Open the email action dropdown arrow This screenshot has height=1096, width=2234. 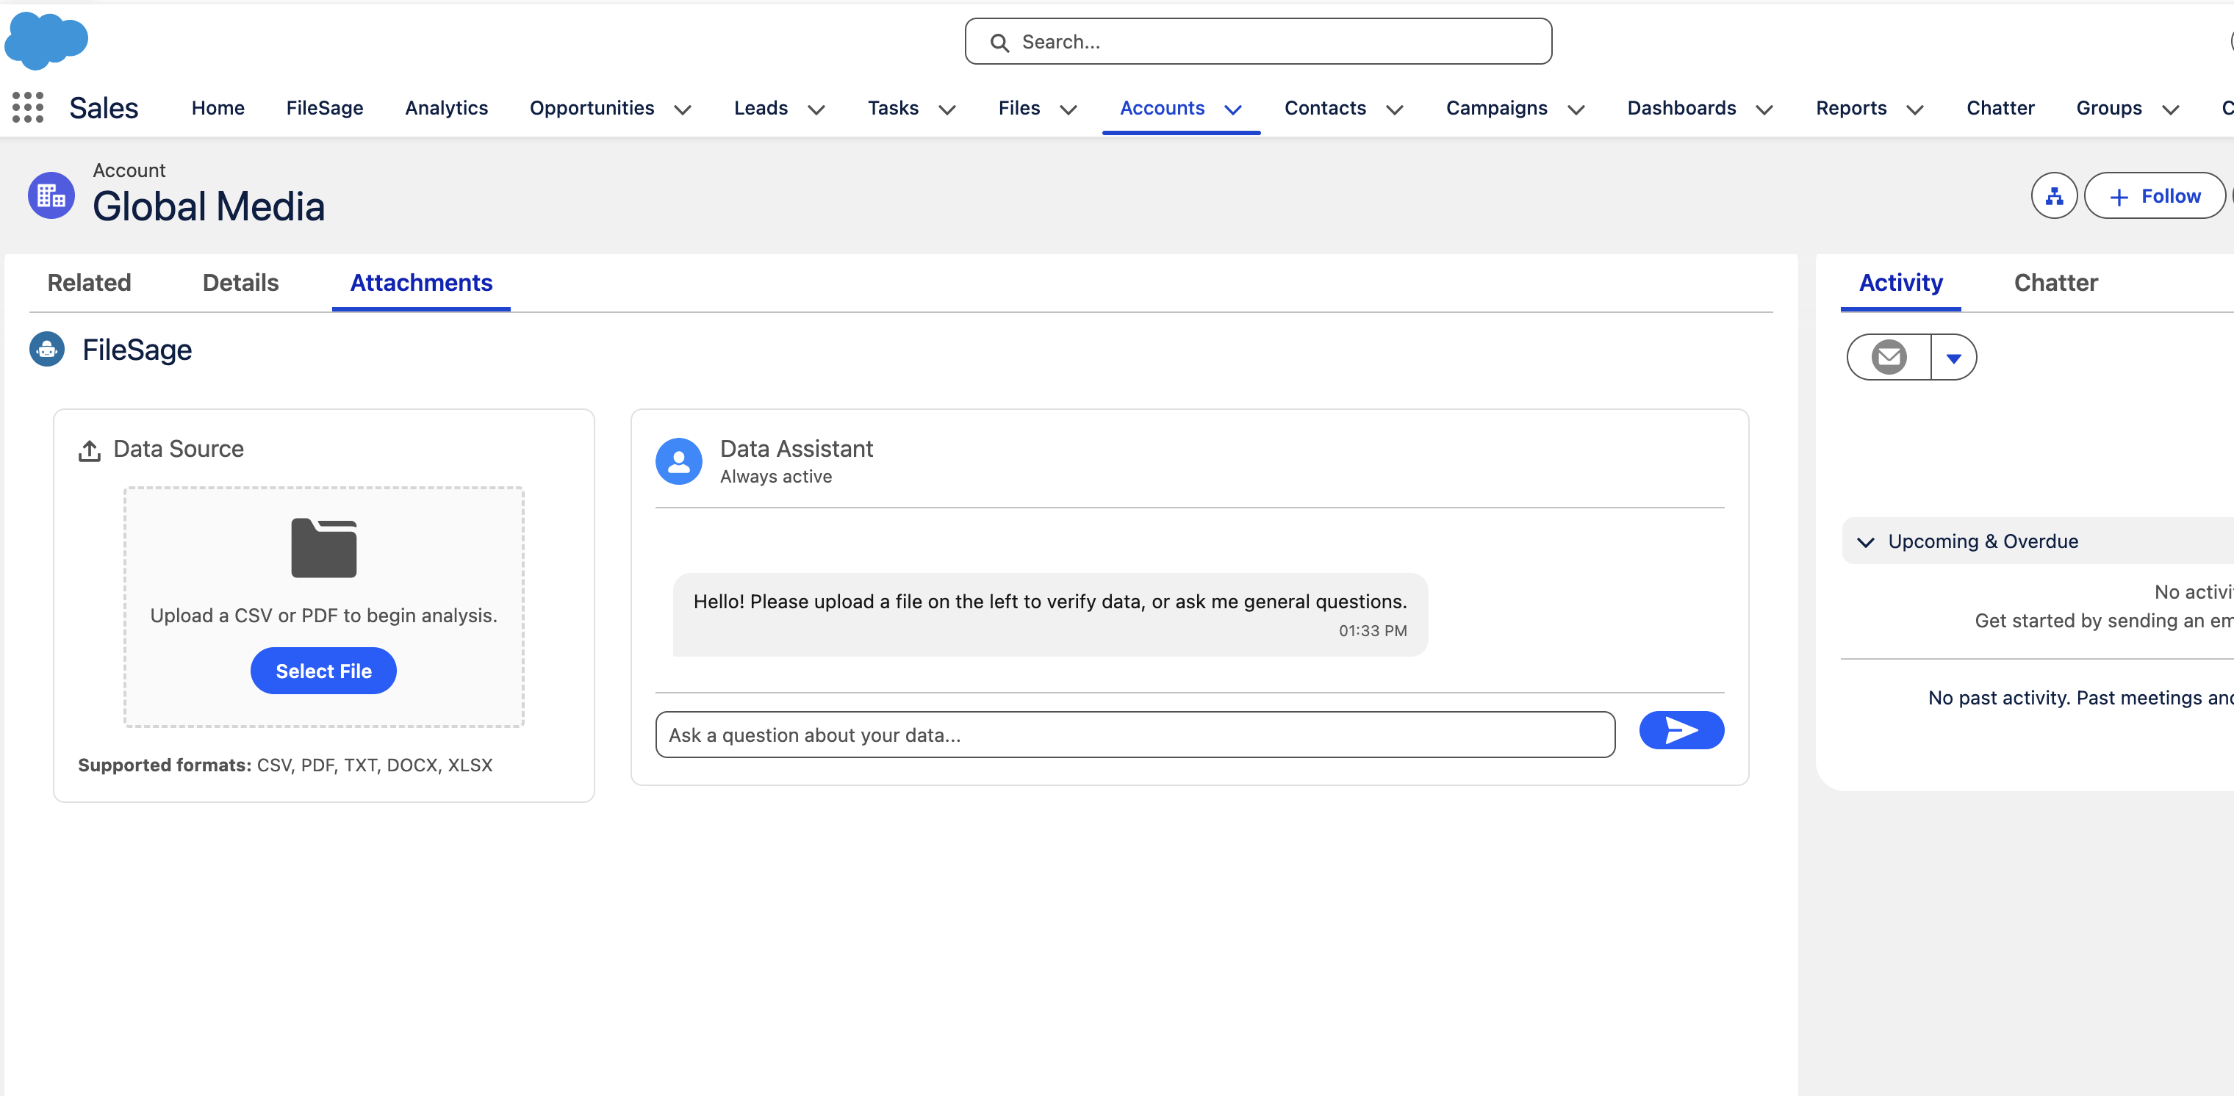coord(1955,356)
